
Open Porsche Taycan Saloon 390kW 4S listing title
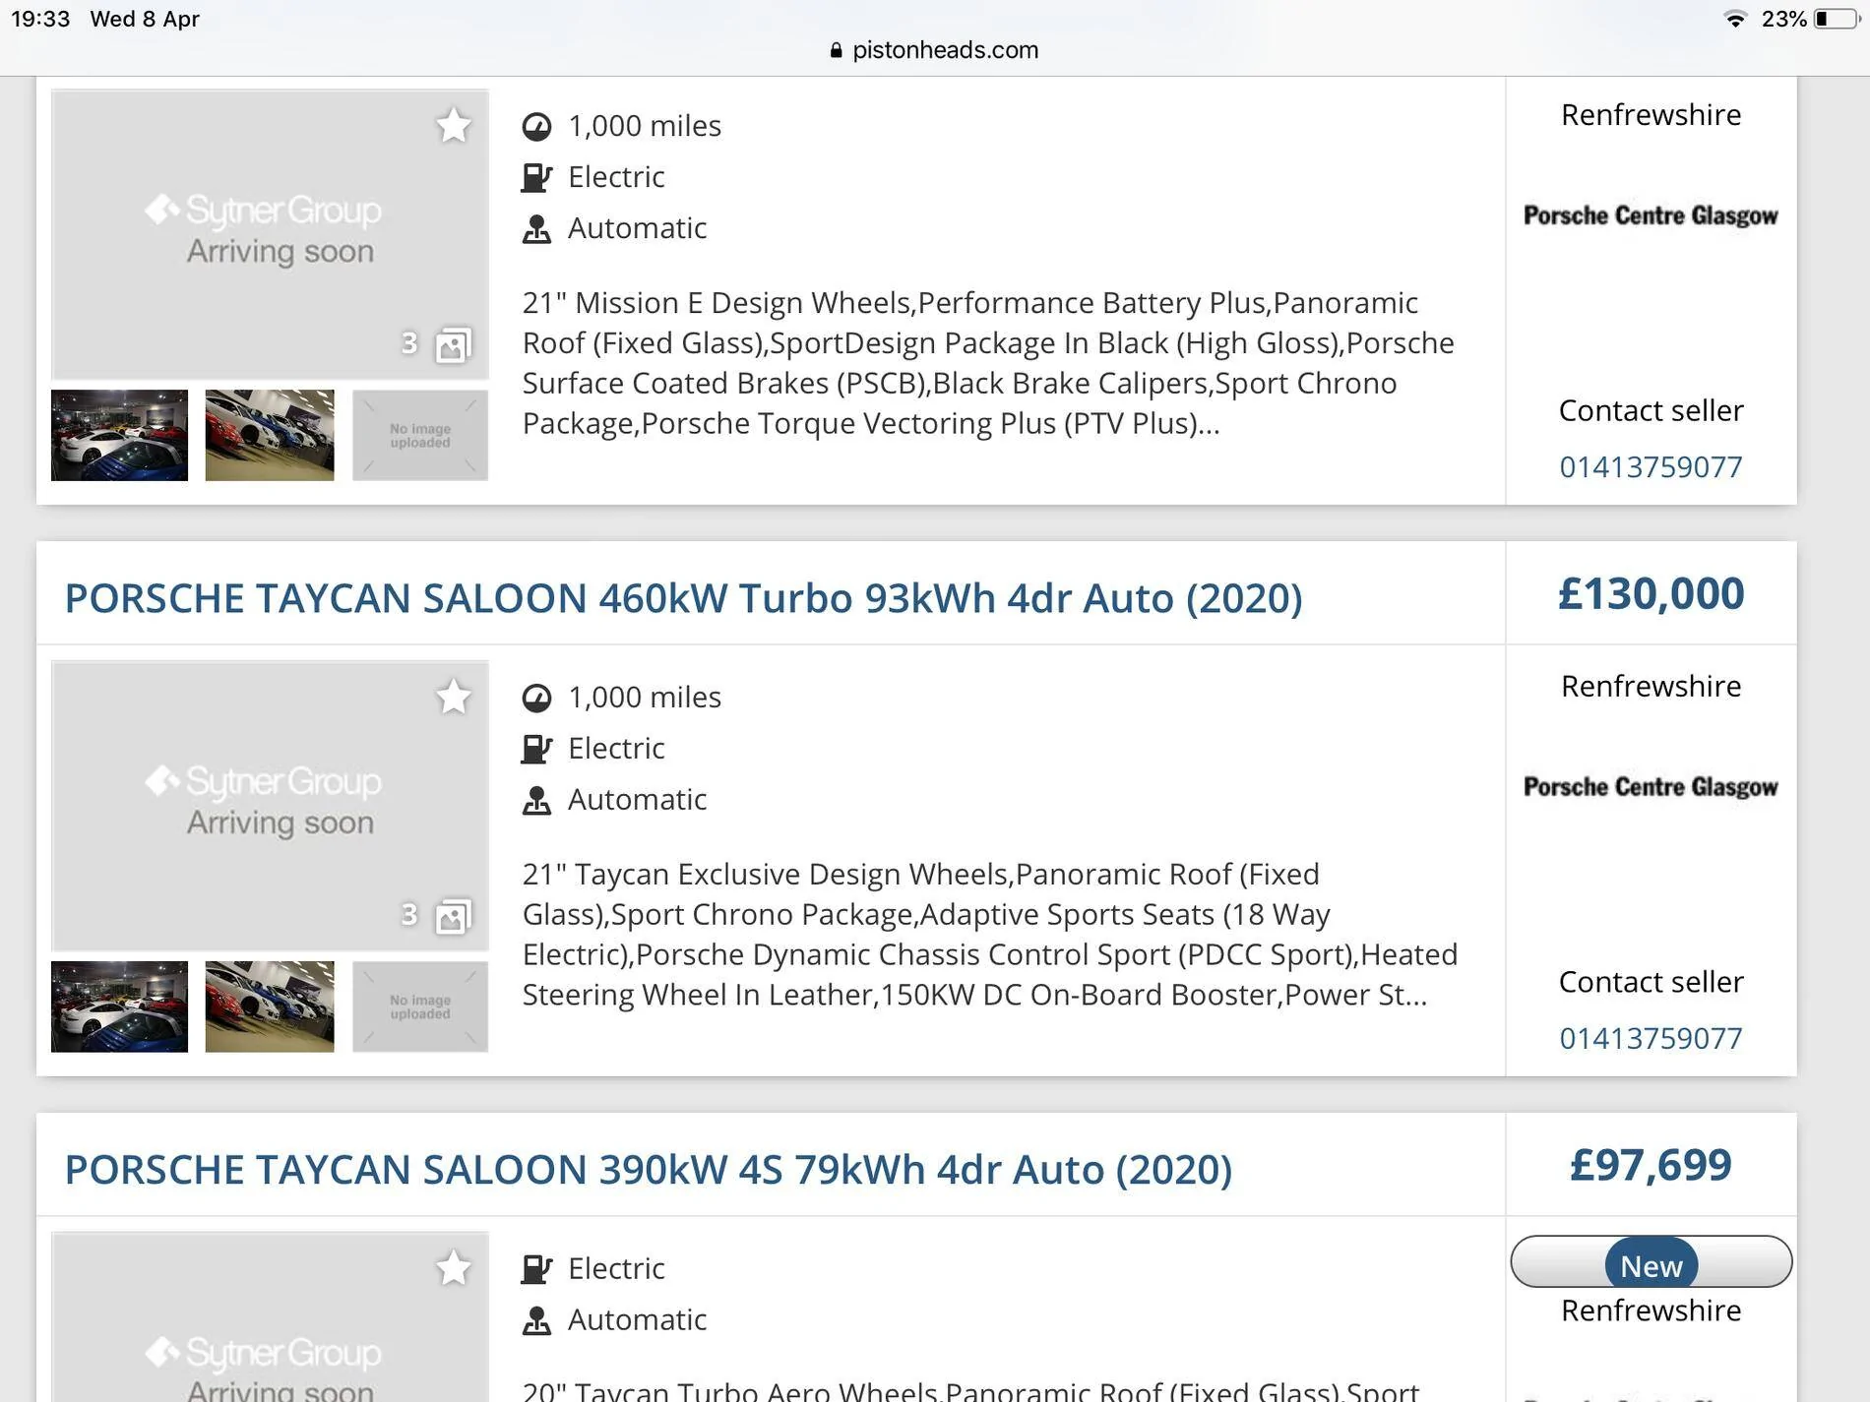click(x=648, y=1170)
